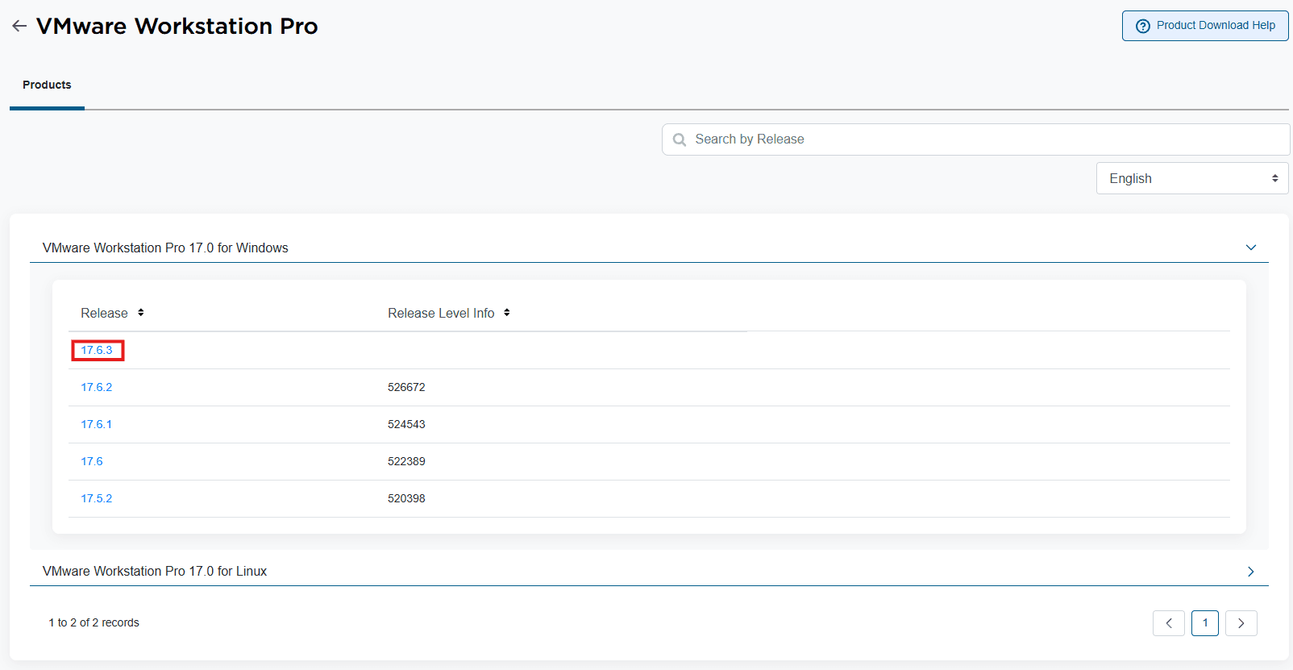Open the English language dropdown

pyautogui.click(x=1192, y=178)
